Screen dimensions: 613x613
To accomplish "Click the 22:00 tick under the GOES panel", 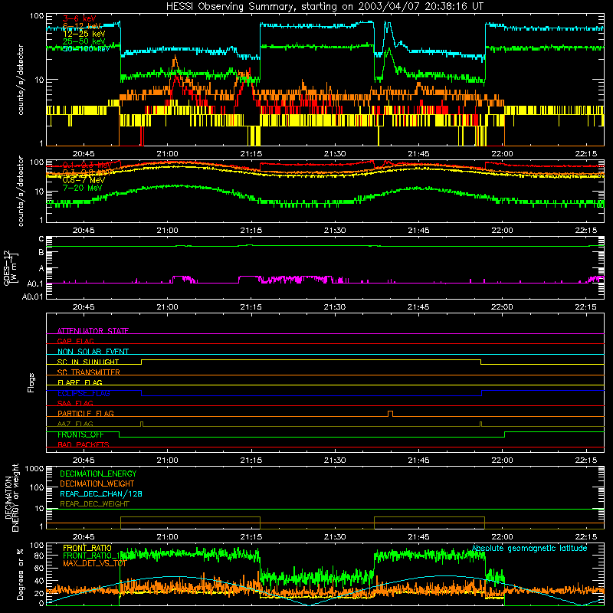I will pyautogui.click(x=502, y=307).
